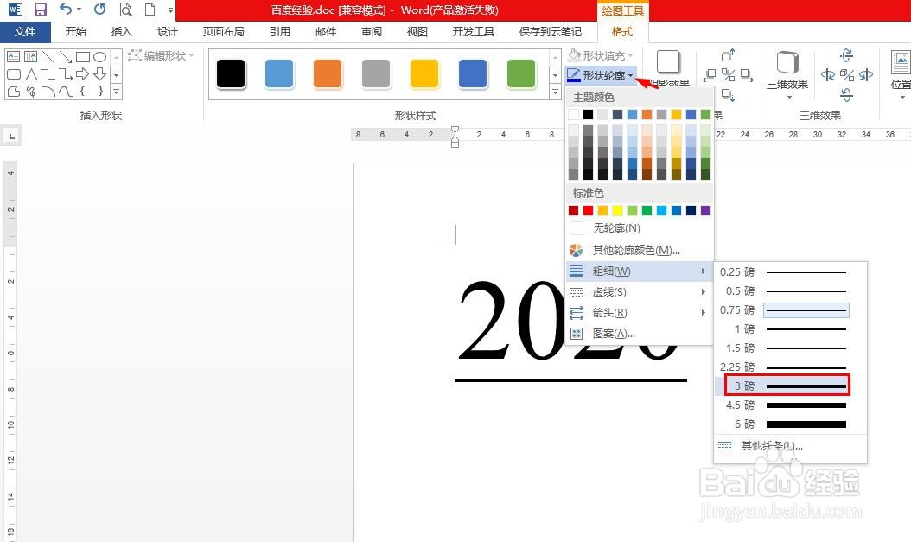Choose the oval shape in insert shapes
The width and height of the screenshot is (911, 542).
click(x=100, y=57)
